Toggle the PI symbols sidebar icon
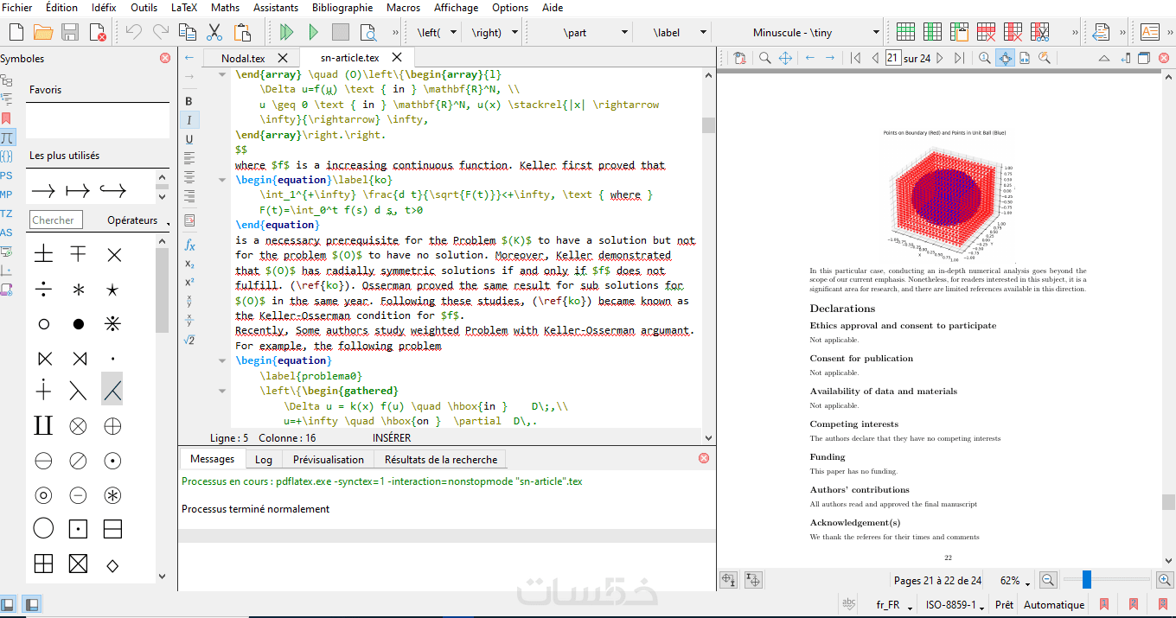This screenshot has width=1176, height=618. pos(7,137)
